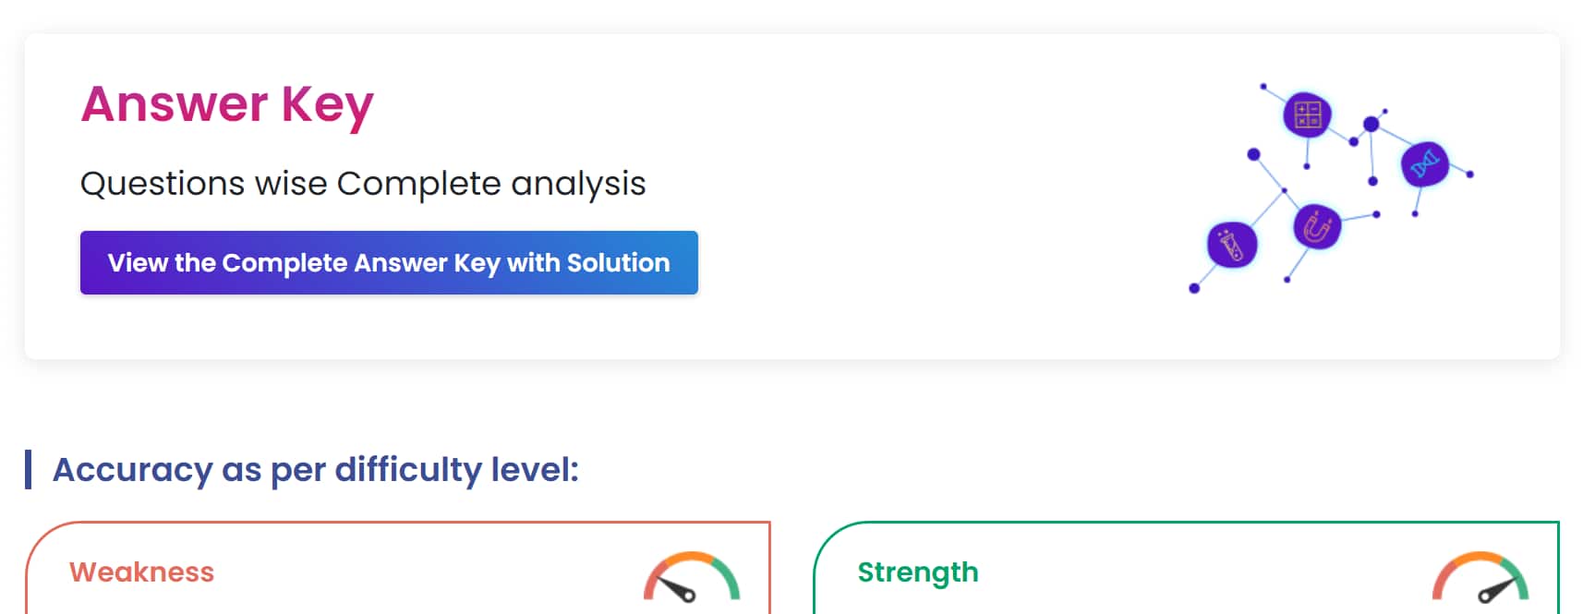
Task: Click the pink Answer Key heading
Action: tap(227, 103)
